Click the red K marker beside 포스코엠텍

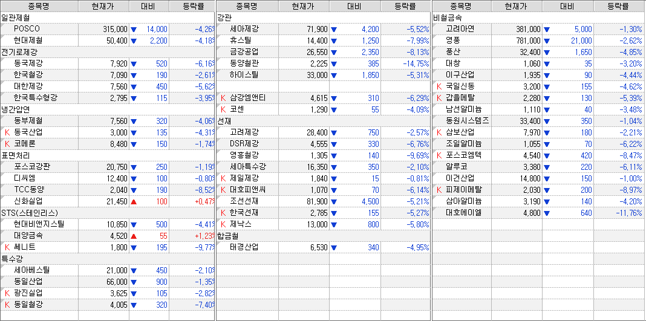pyautogui.click(x=439, y=155)
